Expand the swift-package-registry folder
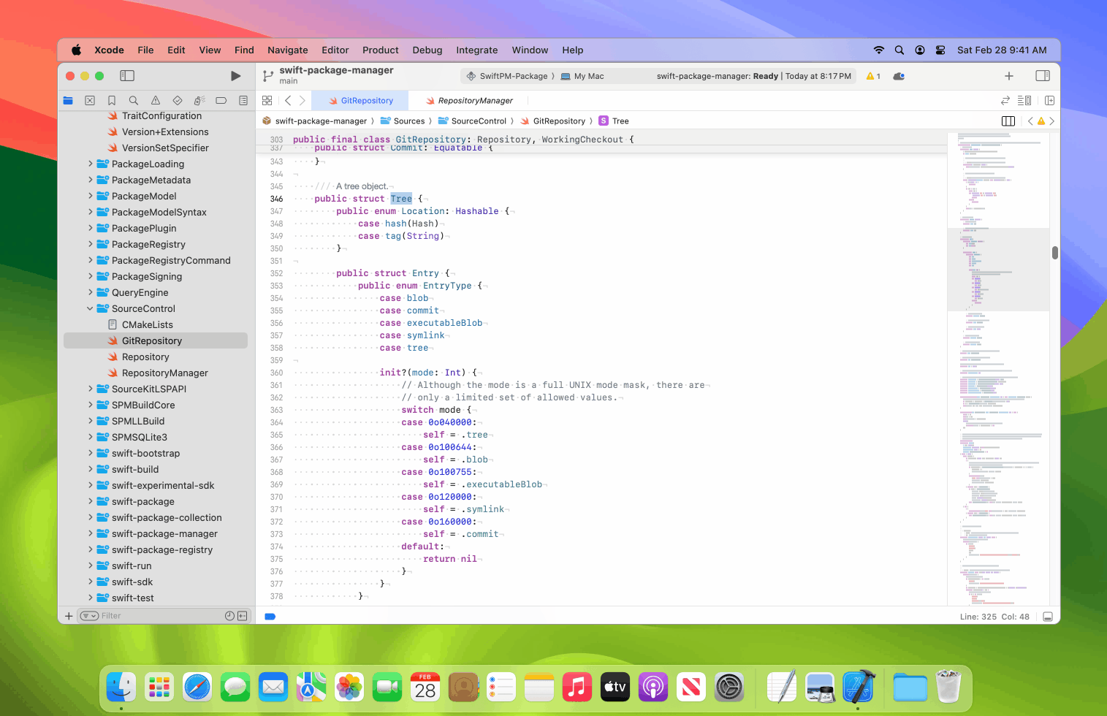 (90, 549)
